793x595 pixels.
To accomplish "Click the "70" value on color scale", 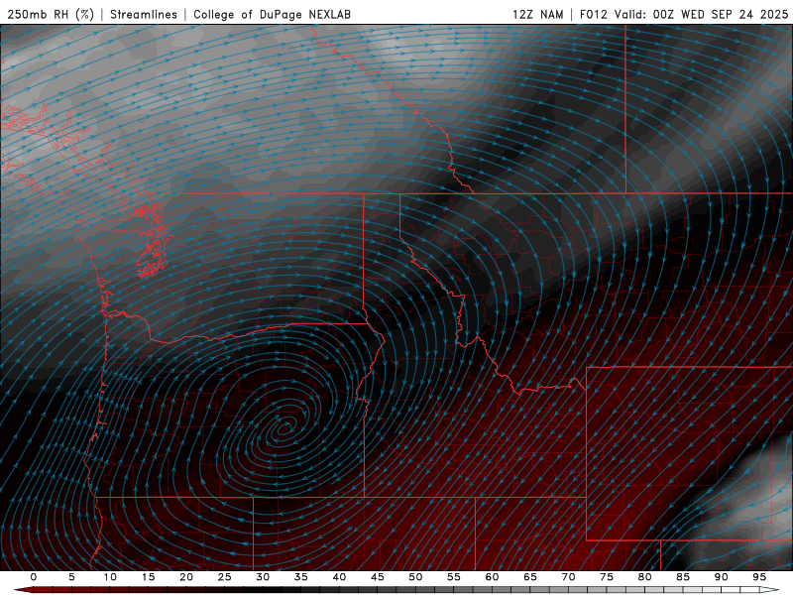I will coord(568,577).
